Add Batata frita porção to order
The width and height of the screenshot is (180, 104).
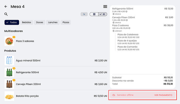click(x=56, y=96)
